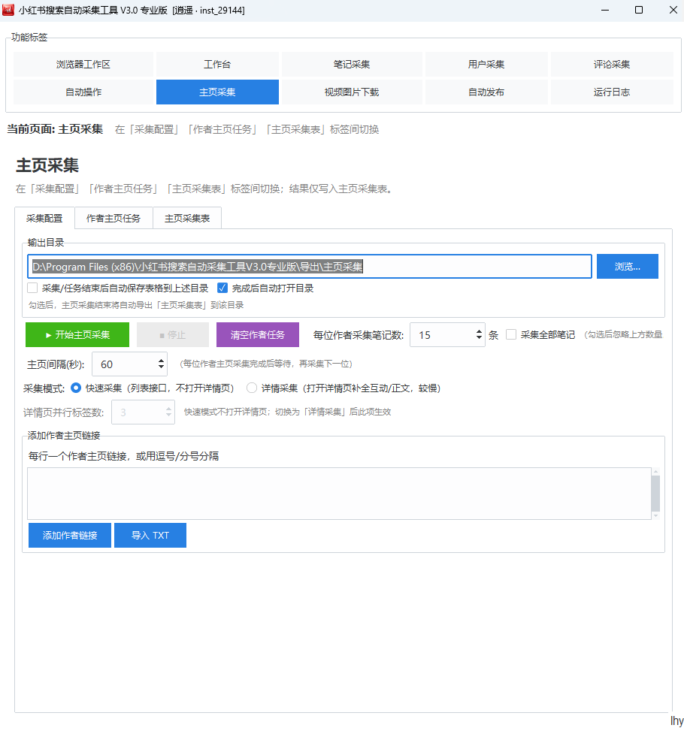Click the 导入 TXT button
The width and height of the screenshot is (684, 731).
click(150, 535)
